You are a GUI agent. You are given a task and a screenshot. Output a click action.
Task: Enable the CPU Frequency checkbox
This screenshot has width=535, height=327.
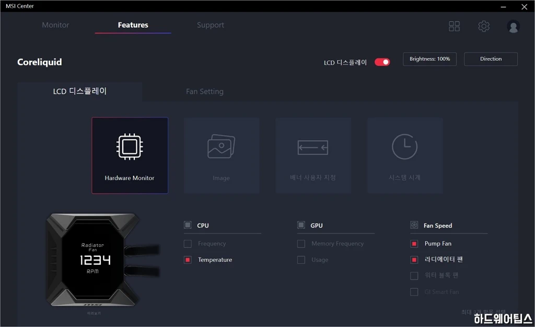click(x=188, y=244)
